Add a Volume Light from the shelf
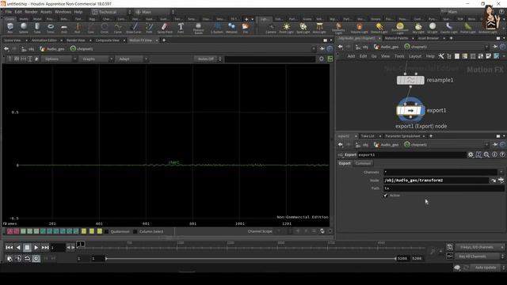507x285 pixels. (x=360, y=28)
